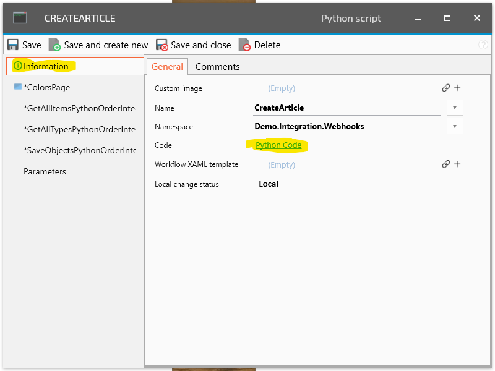
Task: Add new Workflow XAML template with plus
Action: 457,164
